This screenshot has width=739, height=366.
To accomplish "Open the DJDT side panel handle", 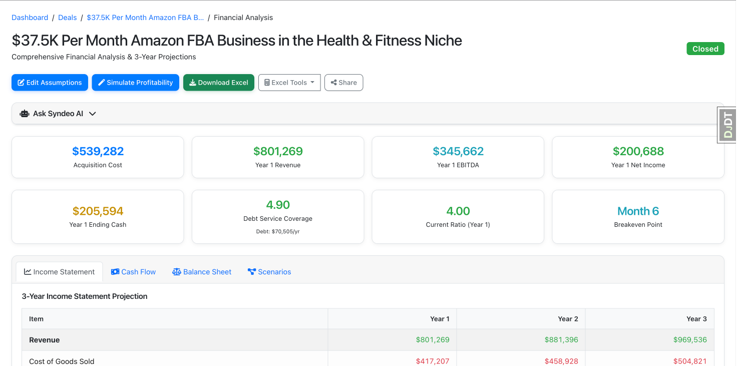I will (728, 125).
